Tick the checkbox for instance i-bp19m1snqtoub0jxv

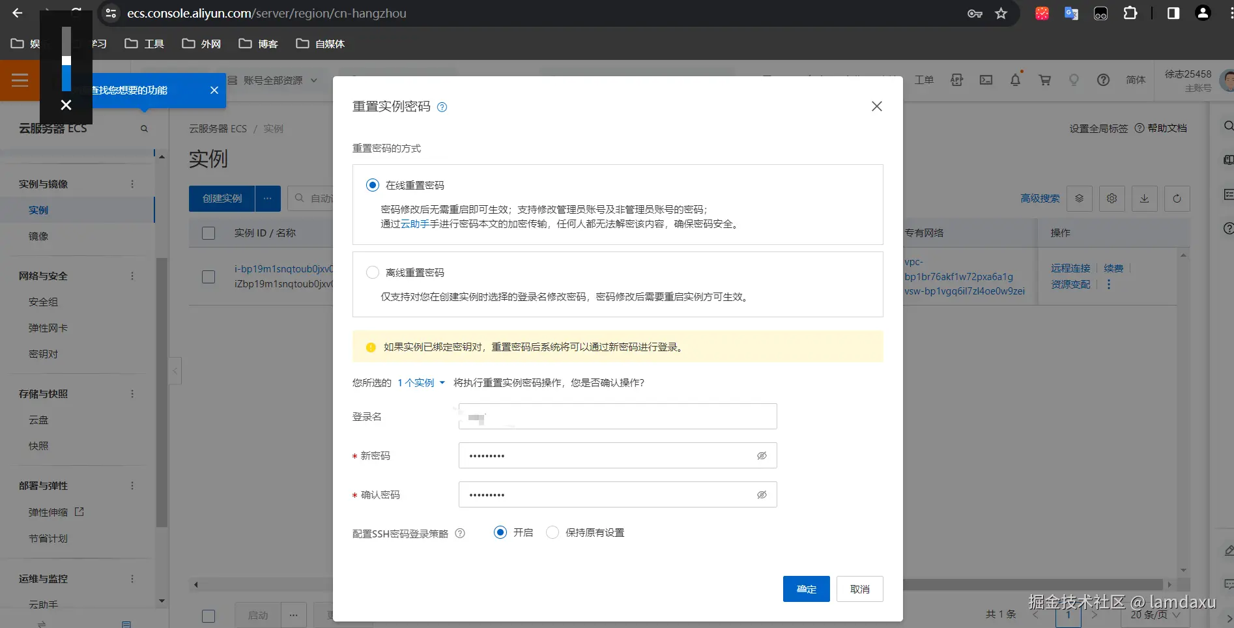208,276
